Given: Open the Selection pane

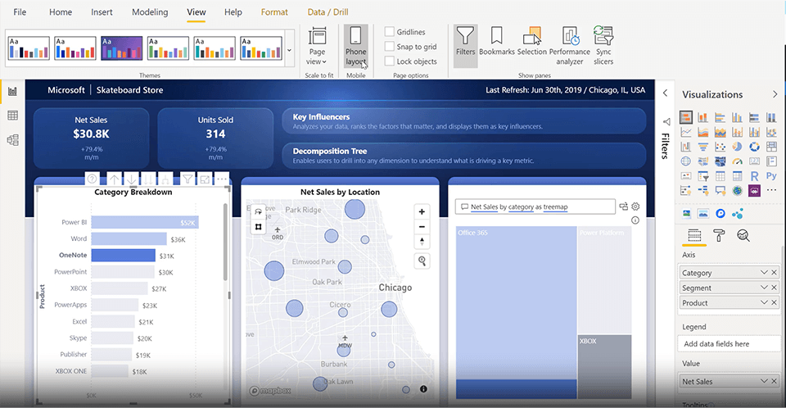Looking at the screenshot, I should click(532, 43).
